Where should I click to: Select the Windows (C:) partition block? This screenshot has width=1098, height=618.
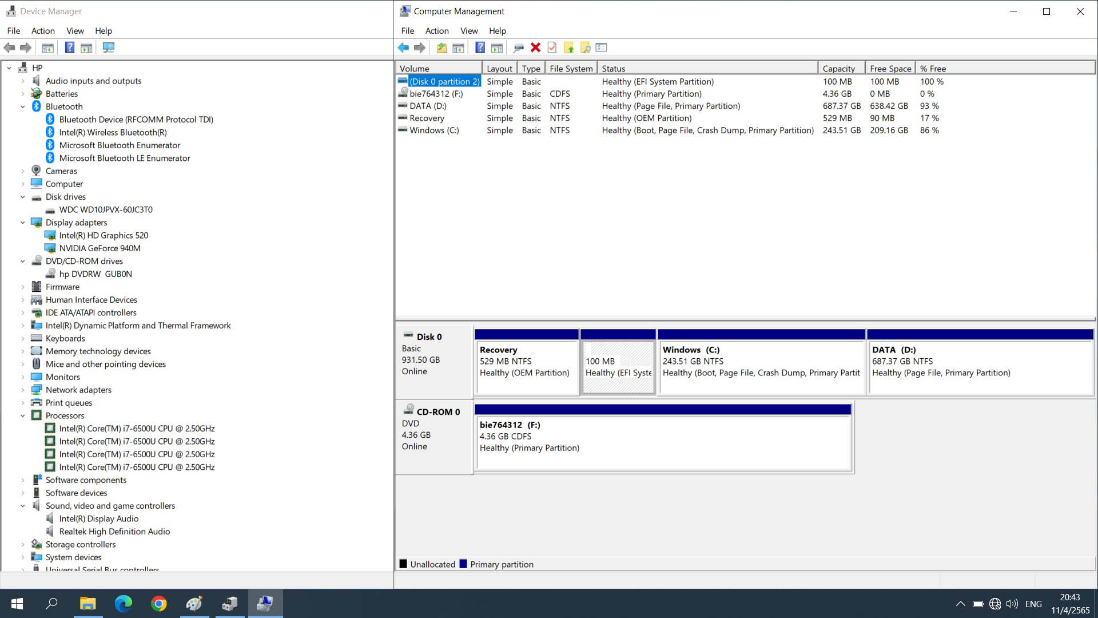click(761, 362)
